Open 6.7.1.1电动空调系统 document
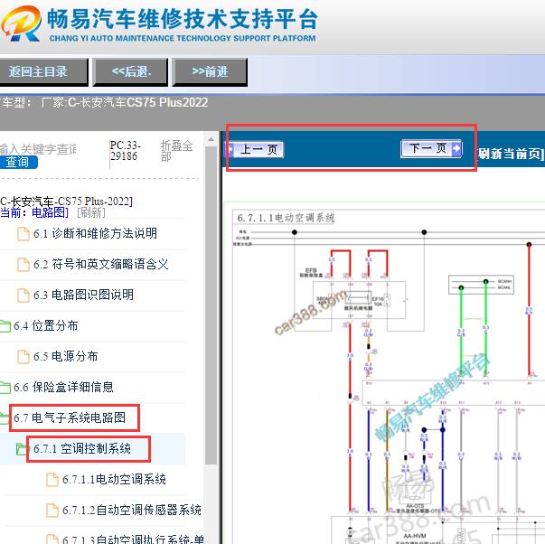 point(114,479)
